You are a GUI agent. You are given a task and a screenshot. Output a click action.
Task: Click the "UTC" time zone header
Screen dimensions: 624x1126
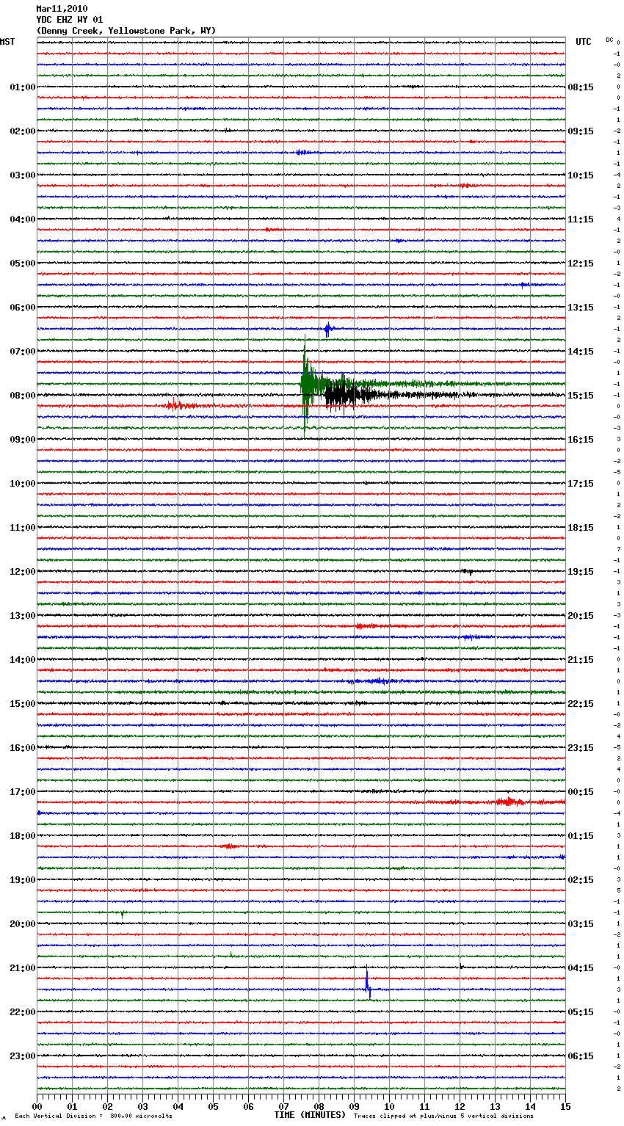tap(583, 42)
